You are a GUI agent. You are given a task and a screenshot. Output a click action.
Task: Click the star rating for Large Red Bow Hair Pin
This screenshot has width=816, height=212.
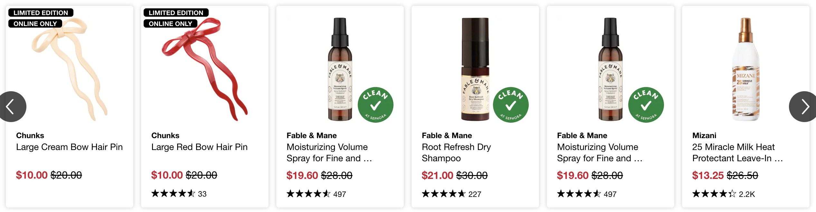173,194
